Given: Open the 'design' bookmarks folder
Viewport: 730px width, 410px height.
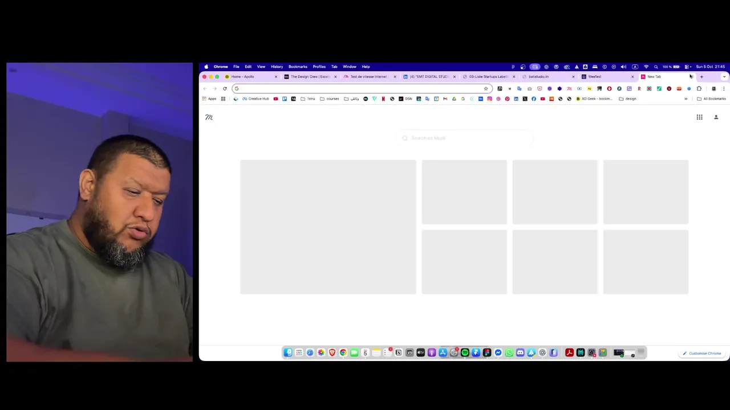Looking at the screenshot, I should point(627,99).
